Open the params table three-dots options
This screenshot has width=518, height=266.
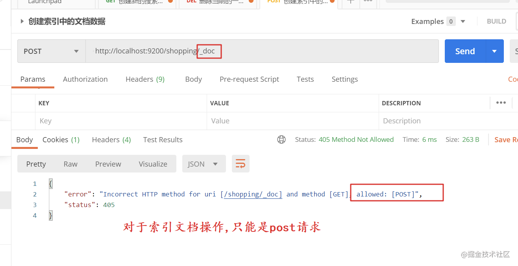[x=501, y=103]
